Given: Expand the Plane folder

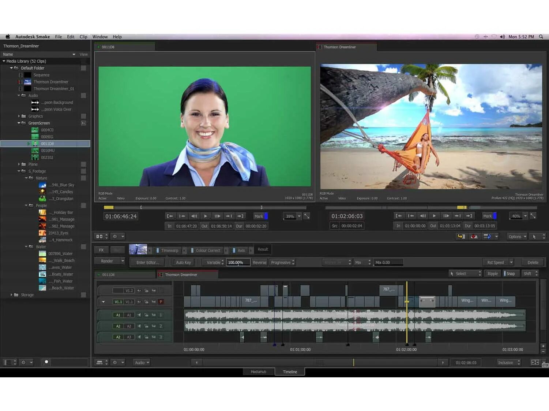Looking at the screenshot, I should pos(19,164).
